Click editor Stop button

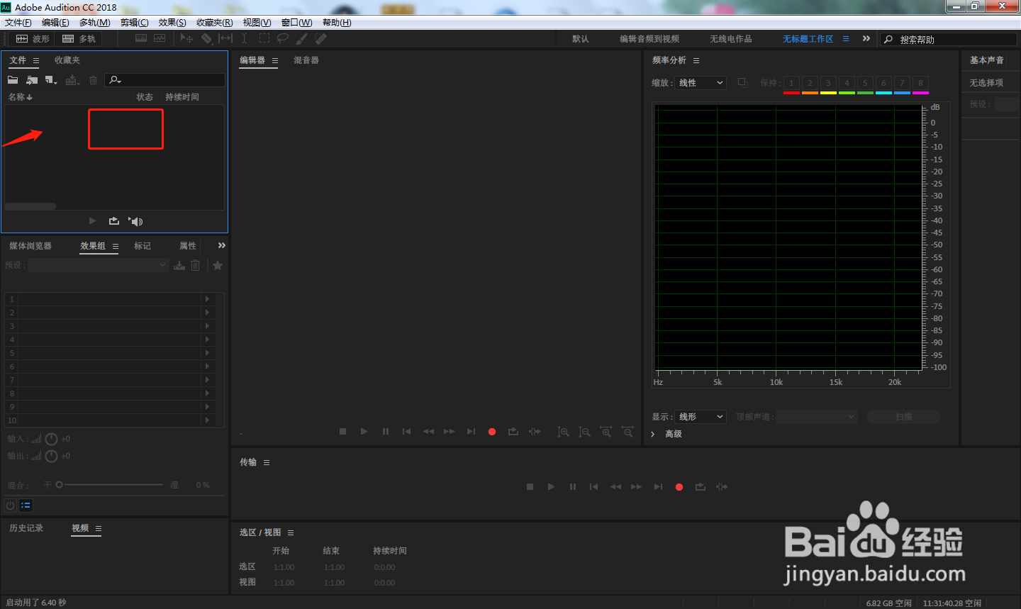(x=342, y=431)
